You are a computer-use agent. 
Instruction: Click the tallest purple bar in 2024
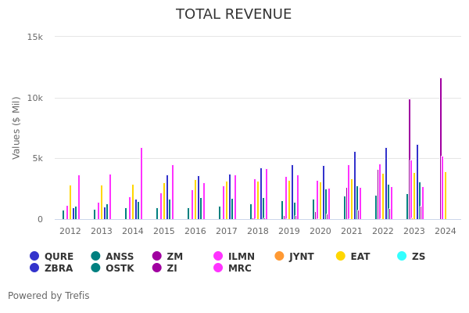440,149
